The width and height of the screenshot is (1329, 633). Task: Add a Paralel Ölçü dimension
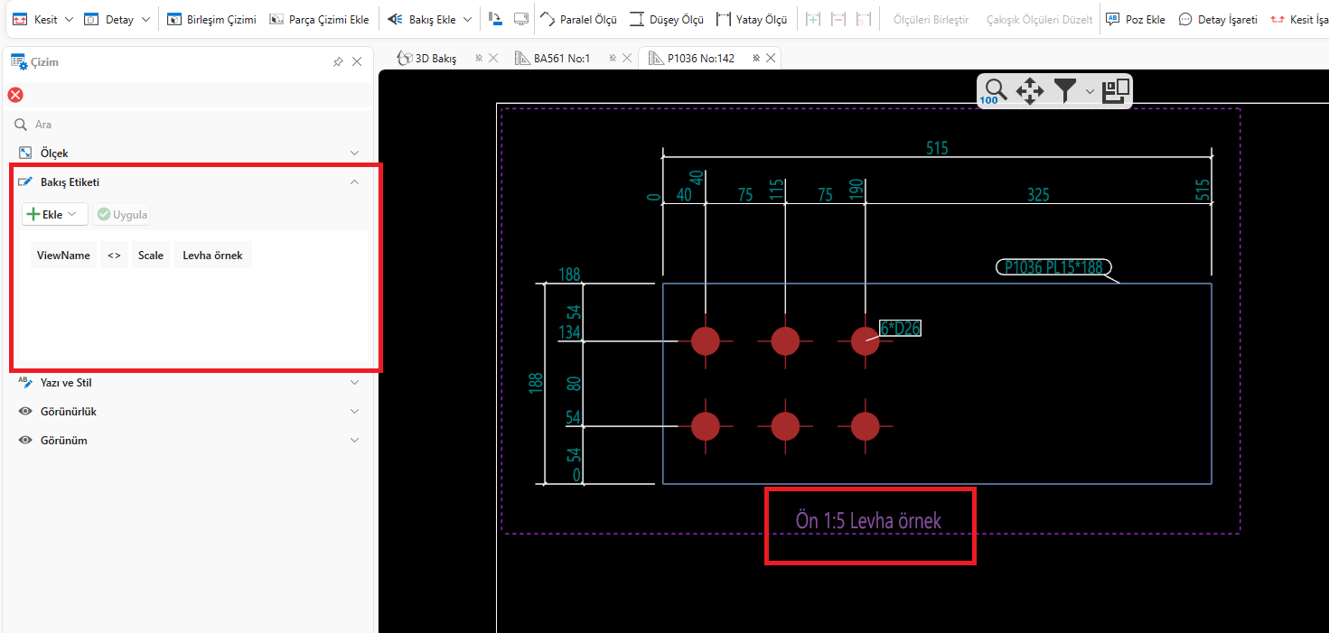[578, 19]
